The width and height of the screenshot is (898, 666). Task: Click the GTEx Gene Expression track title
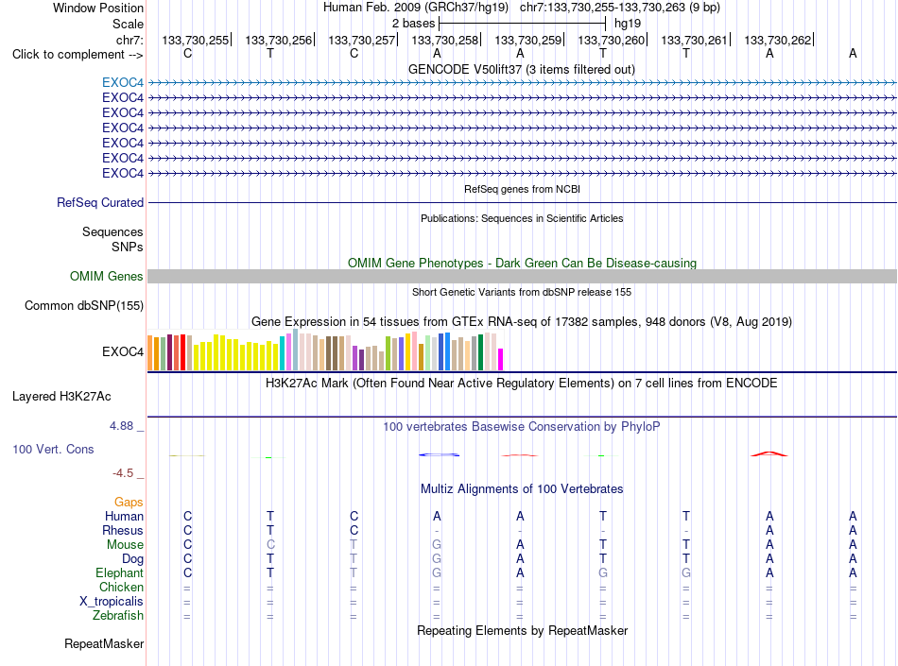point(522,321)
